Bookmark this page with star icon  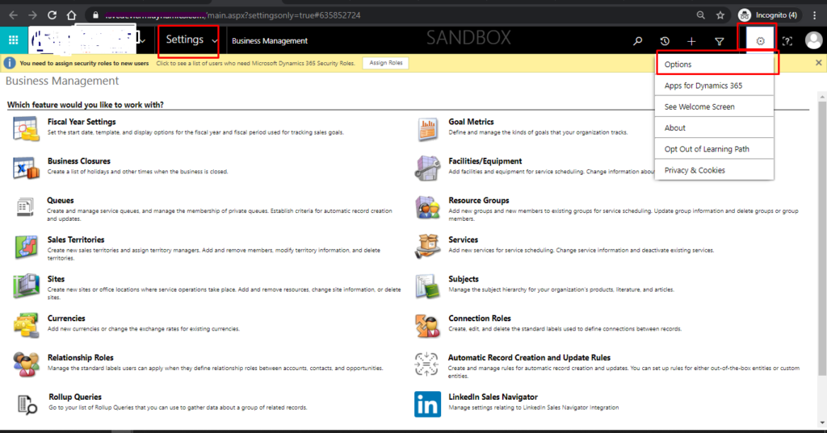[x=720, y=15]
